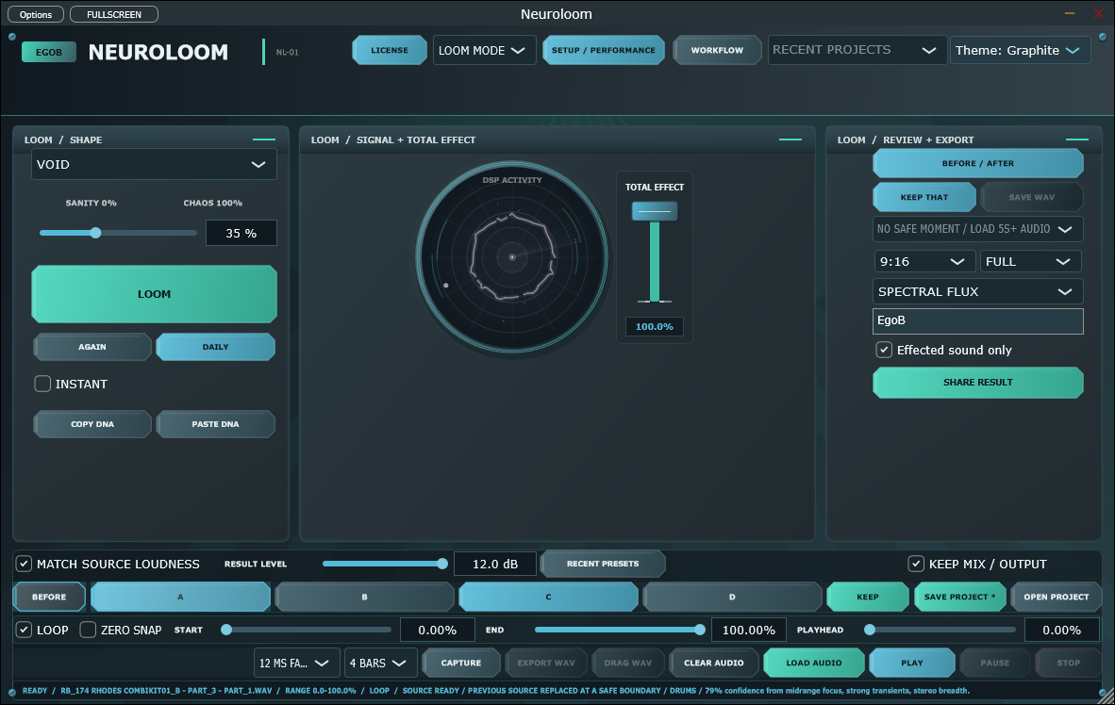Image resolution: width=1115 pixels, height=705 pixels.
Task: Click the PLAYHEAD slider handle
Action: click(869, 630)
